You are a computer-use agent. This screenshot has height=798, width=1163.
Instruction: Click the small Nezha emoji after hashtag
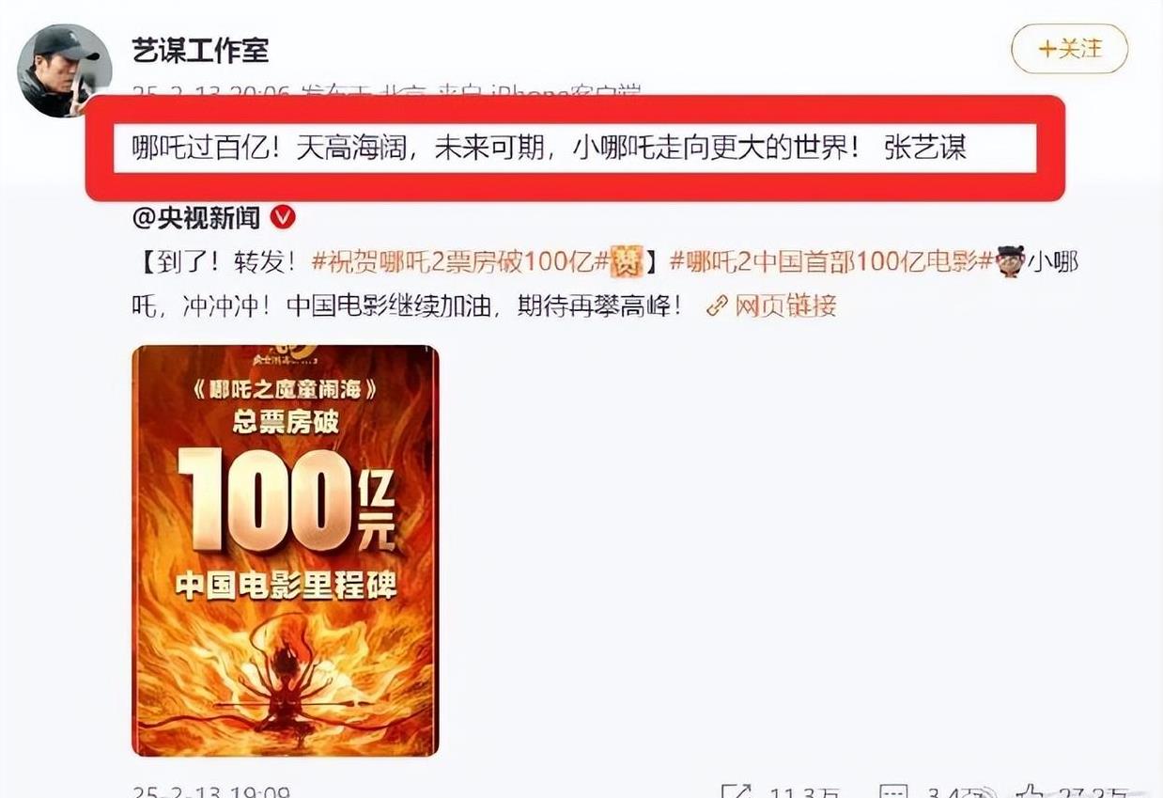coord(1010,261)
